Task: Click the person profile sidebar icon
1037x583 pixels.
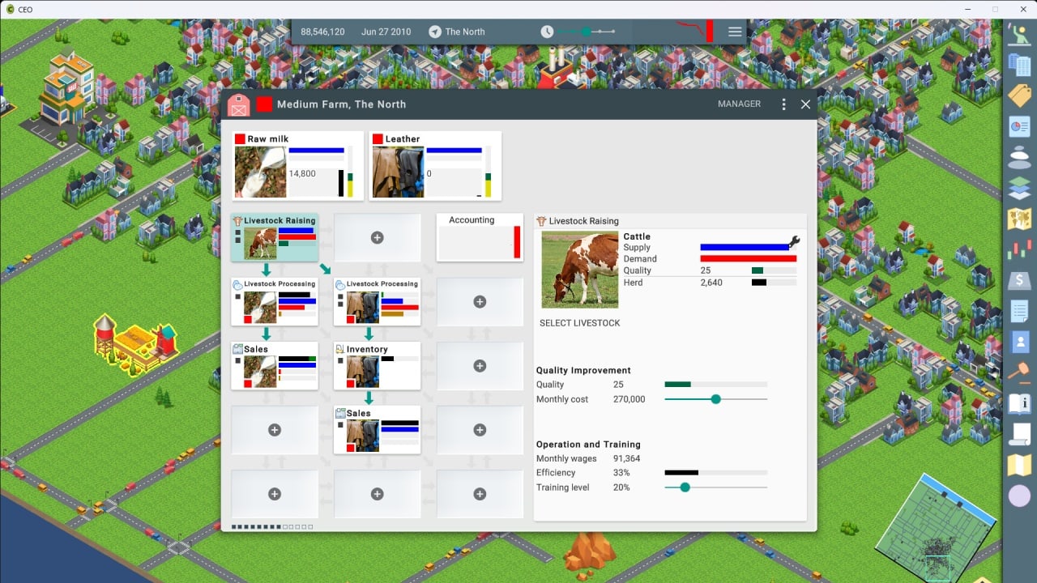Action: coord(1018,341)
